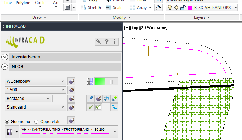Click brush icon next to WEgenbouw
Viewport: 242px width, 140px height.
pos(71,81)
